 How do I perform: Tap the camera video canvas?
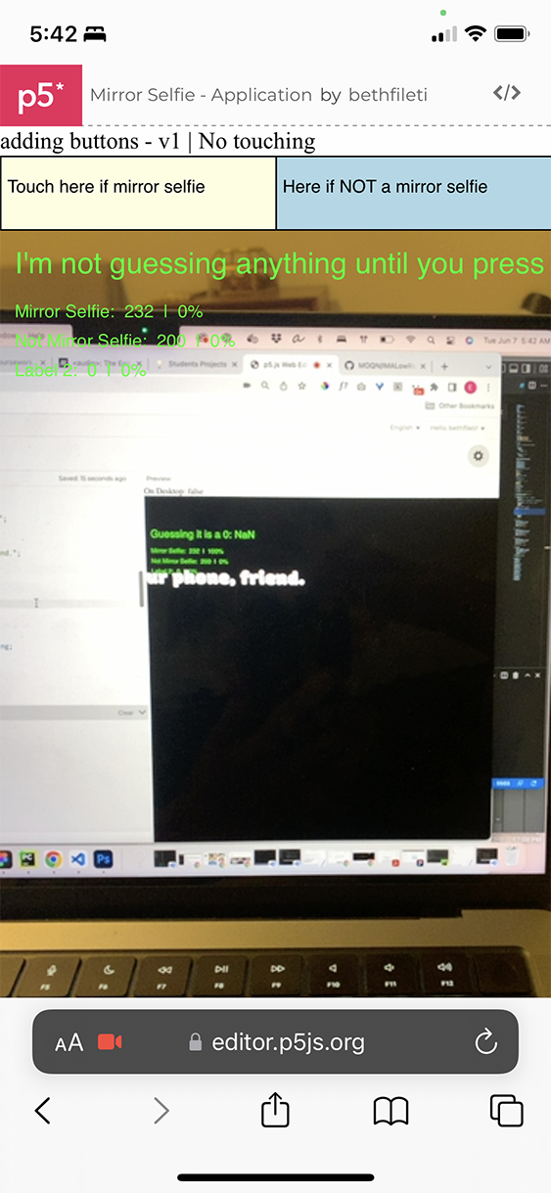pos(275,614)
